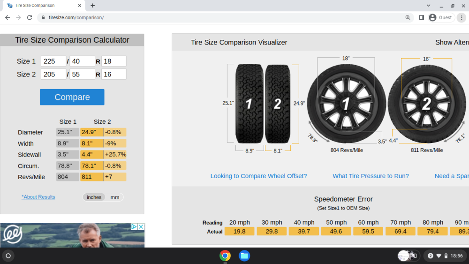Click the battery status icon
469x264 pixels.
click(446, 256)
